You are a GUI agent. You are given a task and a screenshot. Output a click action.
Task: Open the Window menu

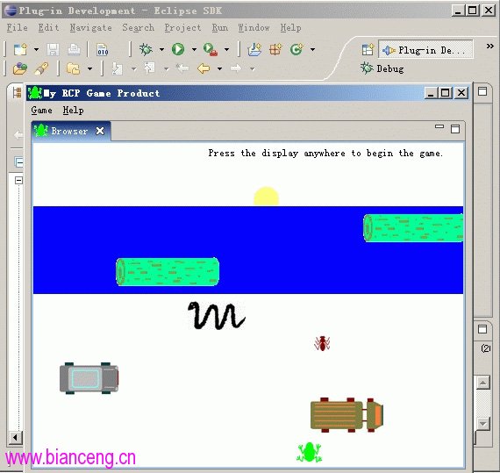[x=254, y=28]
